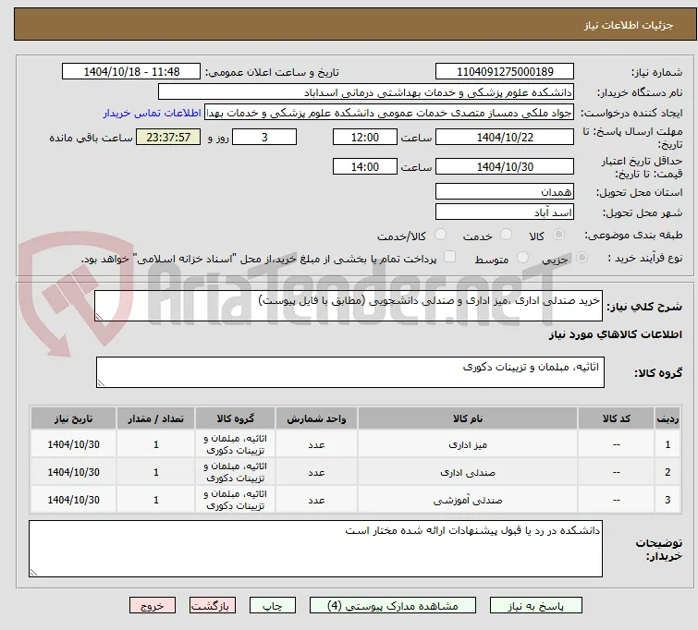Click resize handle of گروه کالا box

coord(101,383)
